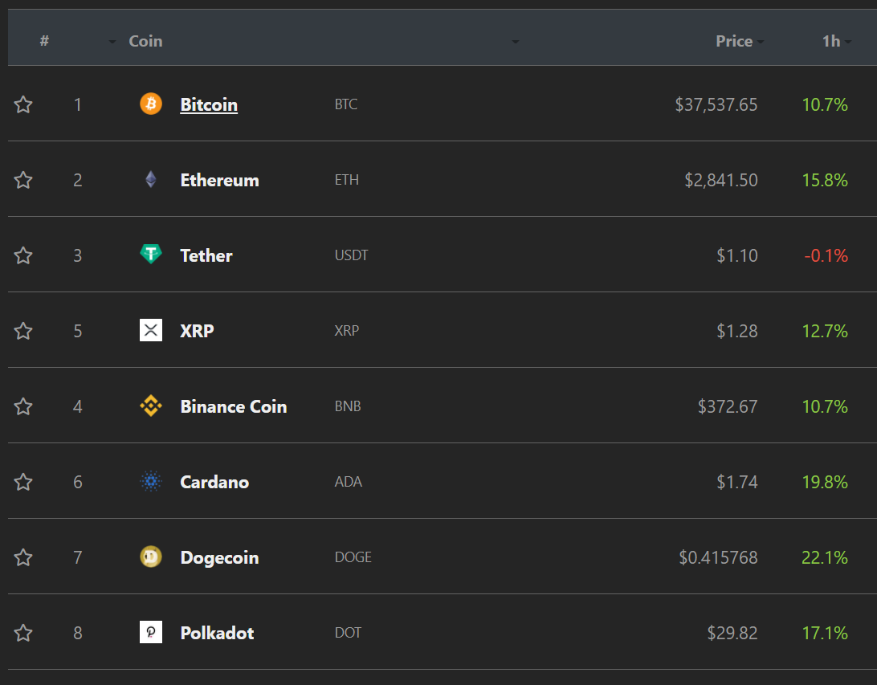
Task: Click the Dogecoin logo icon
Action: [x=151, y=557]
